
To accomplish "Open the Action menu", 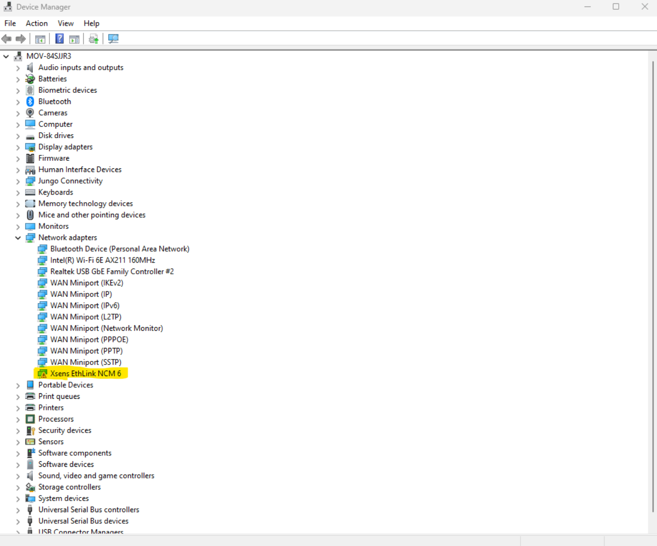I will [x=36, y=23].
